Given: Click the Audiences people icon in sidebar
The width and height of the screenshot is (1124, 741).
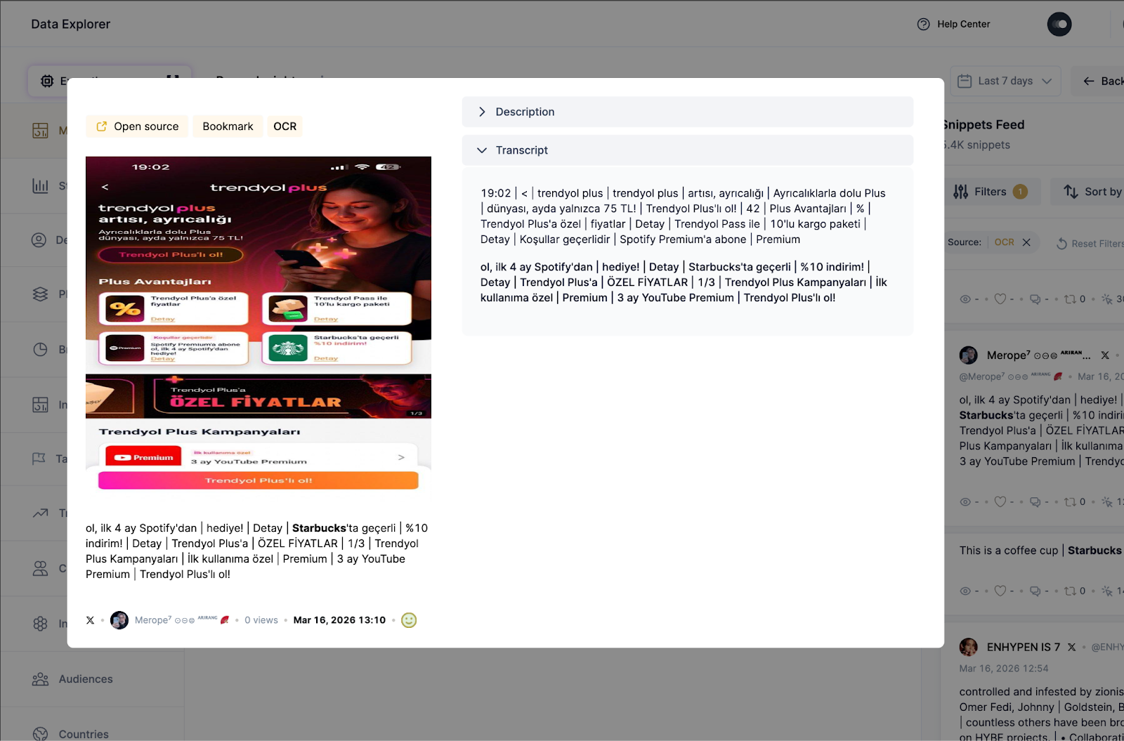Looking at the screenshot, I should pos(40,679).
